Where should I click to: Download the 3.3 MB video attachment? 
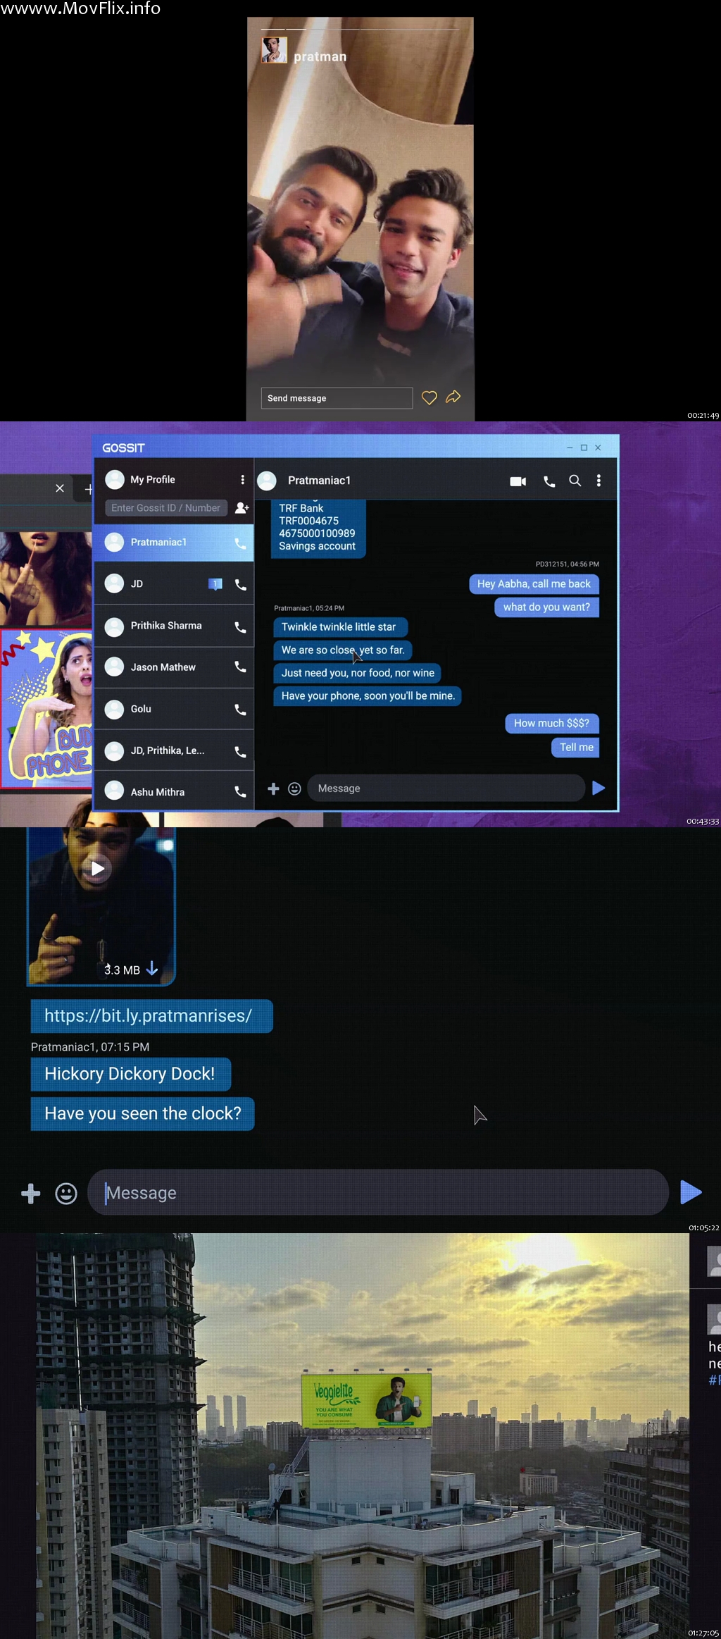151,970
